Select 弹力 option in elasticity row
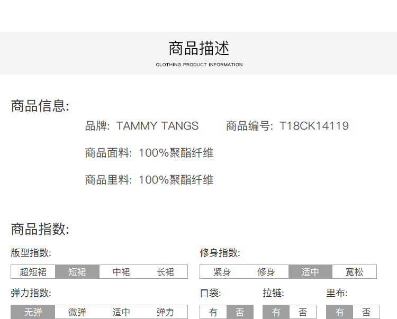 coord(165,312)
